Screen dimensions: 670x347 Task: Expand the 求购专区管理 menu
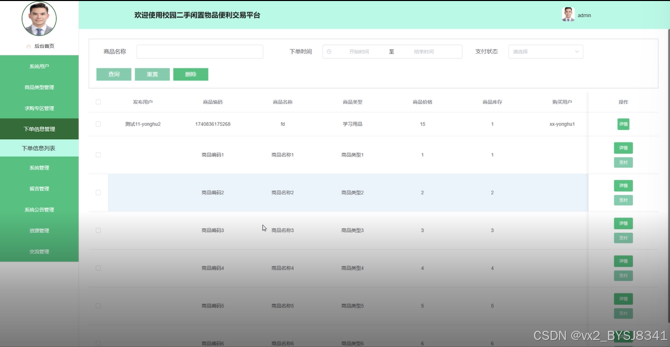(39, 108)
